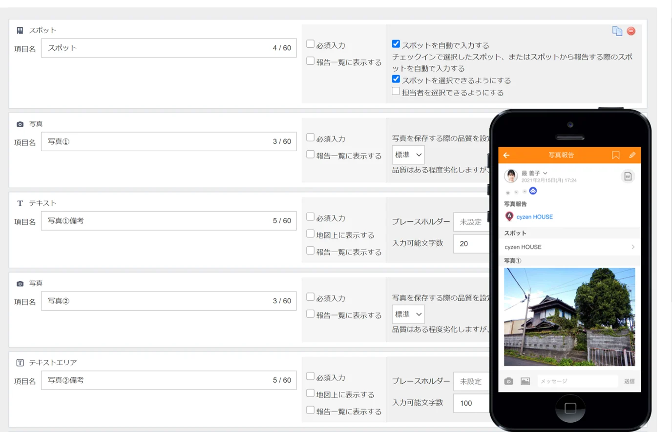Tap the blue circular badge under the avatar
The image size is (672, 432).
[533, 191]
